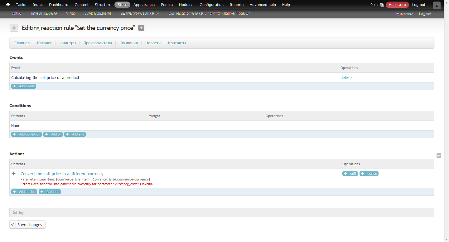449x242 pixels.
Task: Click the logged-in users icon
Action: coord(382,5)
